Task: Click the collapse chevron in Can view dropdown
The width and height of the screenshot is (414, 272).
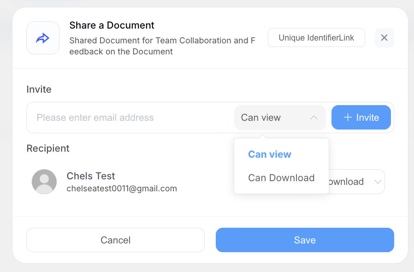Action: [314, 118]
